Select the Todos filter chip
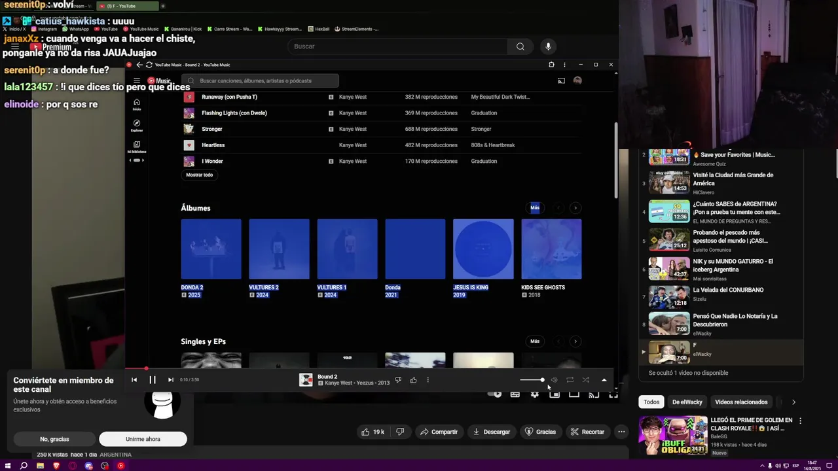Viewport: 838px width, 471px height. click(x=651, y=402)
